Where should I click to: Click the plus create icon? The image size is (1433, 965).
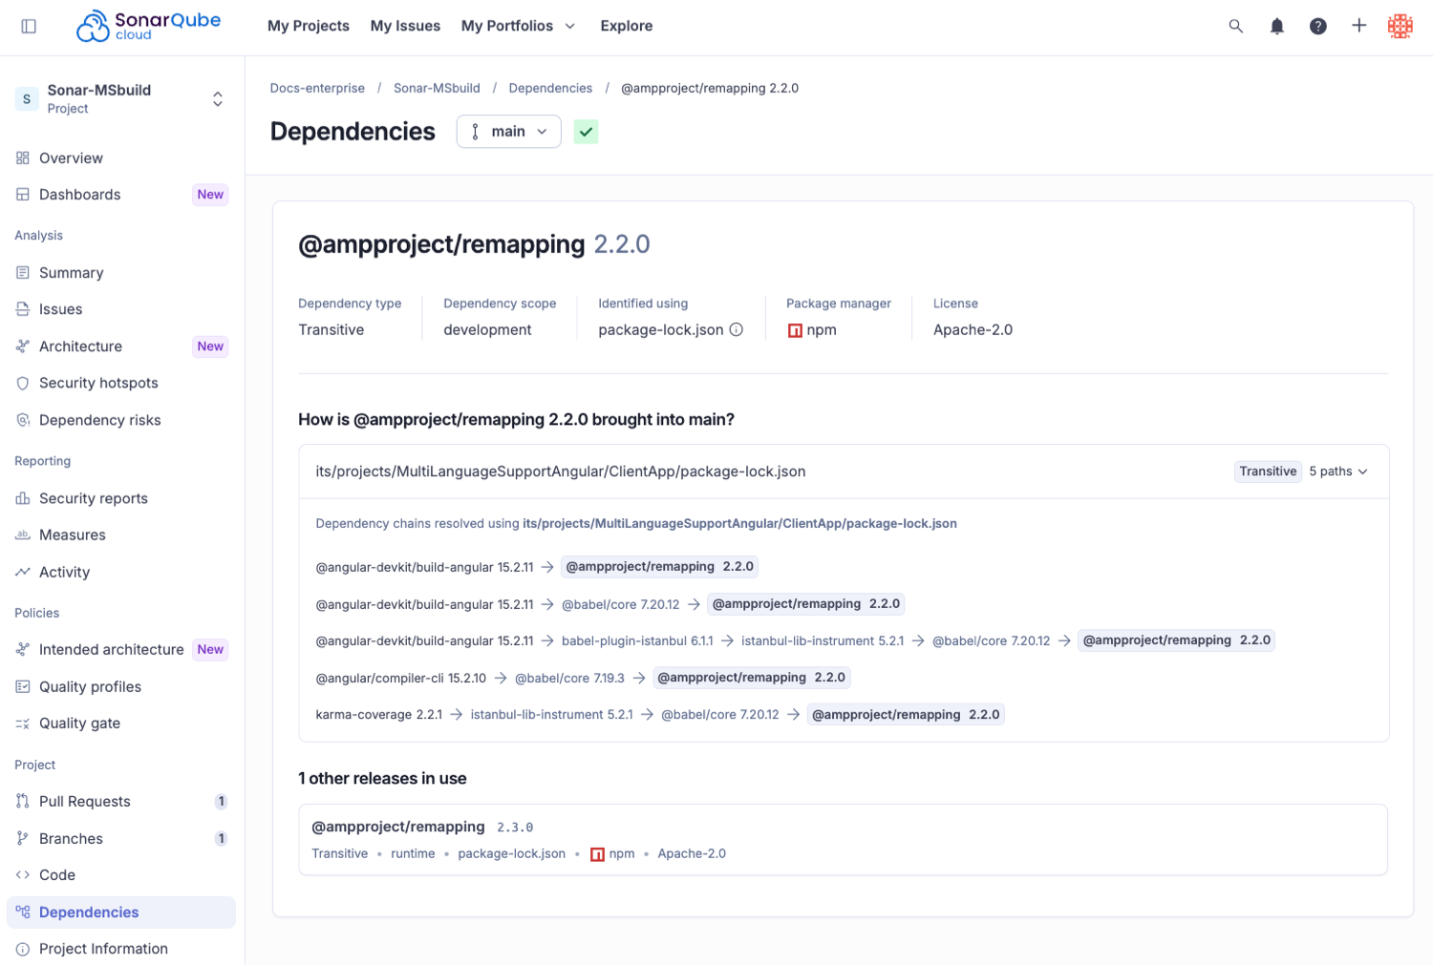(1358, 26)
